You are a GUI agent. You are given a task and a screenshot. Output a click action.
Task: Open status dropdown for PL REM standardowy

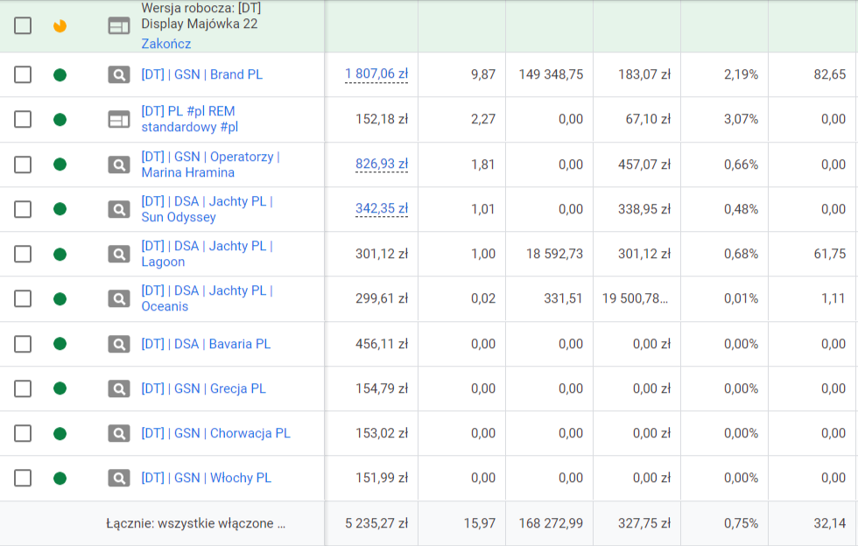coord(60,119)
